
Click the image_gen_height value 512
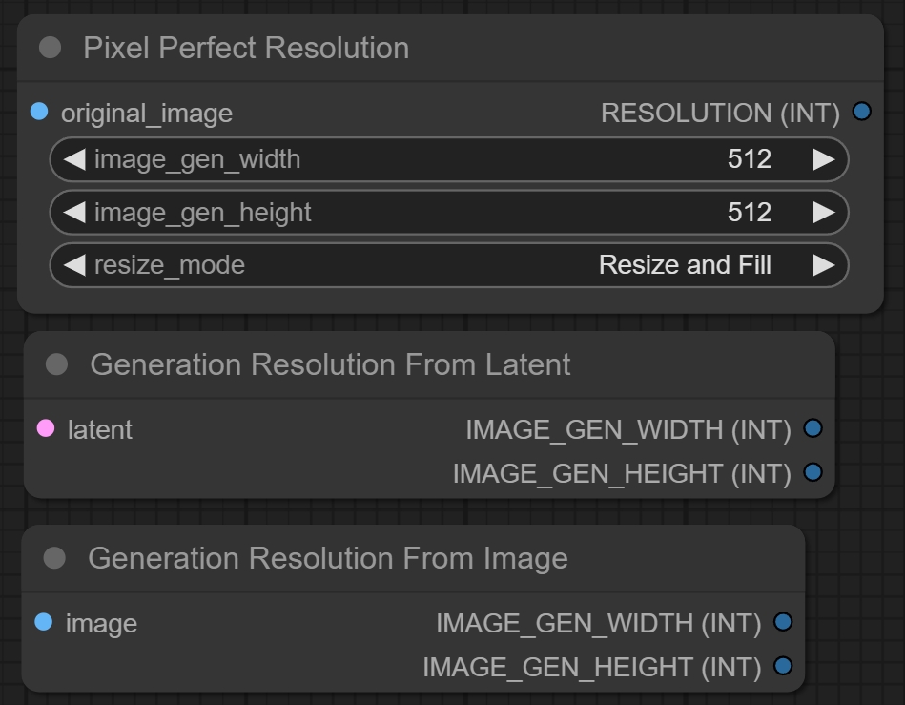(749, 212)
